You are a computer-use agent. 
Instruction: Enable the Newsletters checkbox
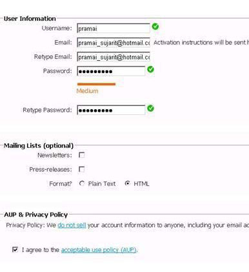(82, 155)
